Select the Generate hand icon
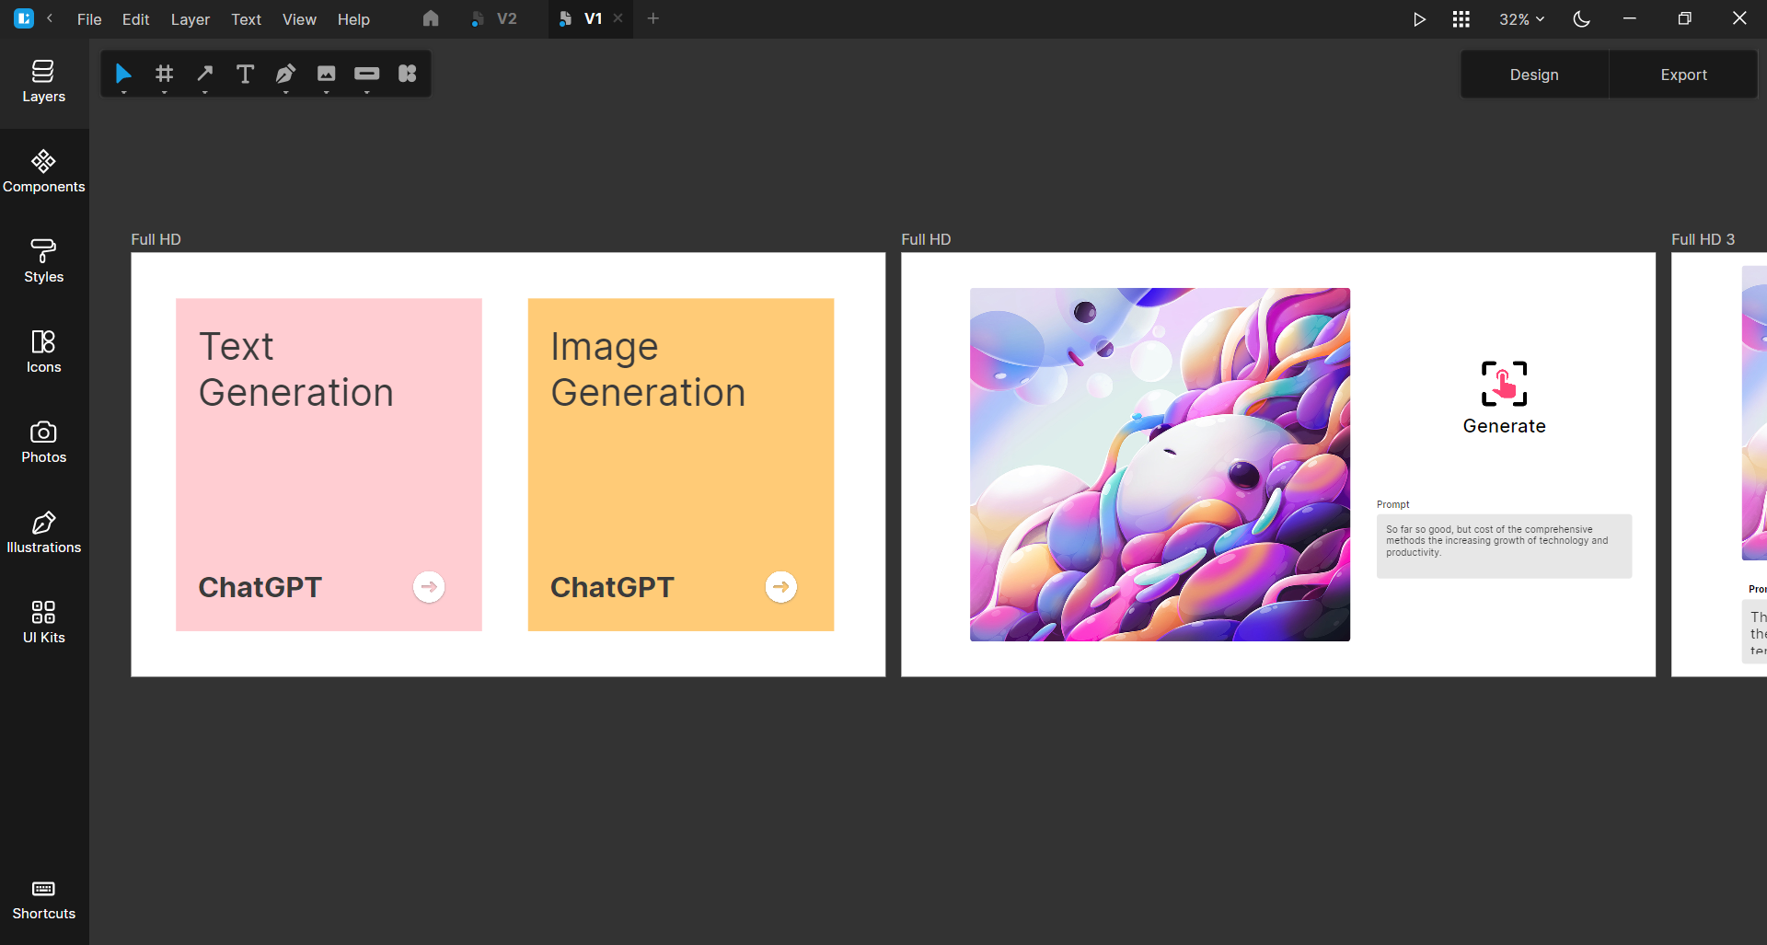Image resolution: width=1767 pixels, height=945 pixels. (1504, 384)
